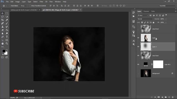Open the Edit Toolbar three-dots button
This screenshot has width=177, height=99.
click(2, 47)
